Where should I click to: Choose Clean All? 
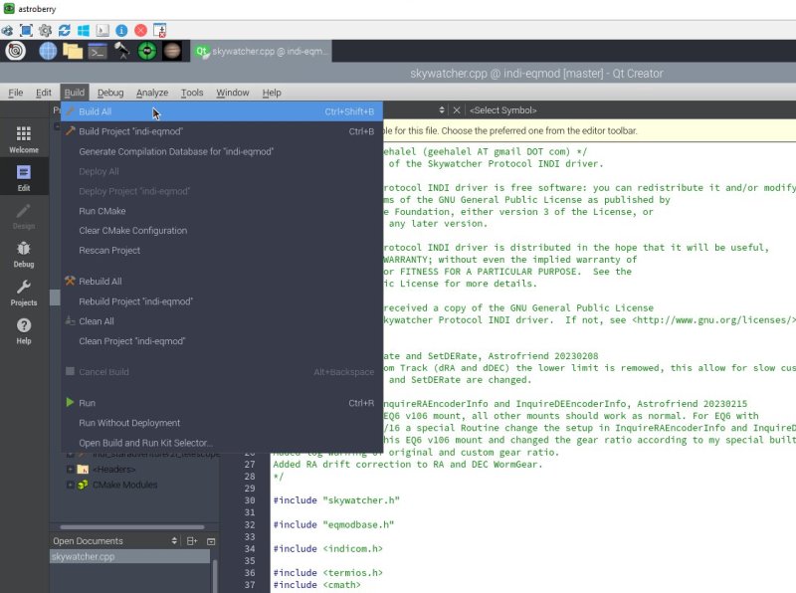(x=222, y=321)
